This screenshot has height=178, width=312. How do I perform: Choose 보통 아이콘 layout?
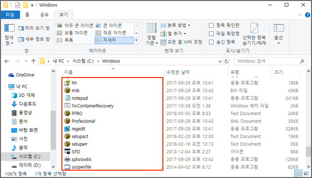[72, 33]
